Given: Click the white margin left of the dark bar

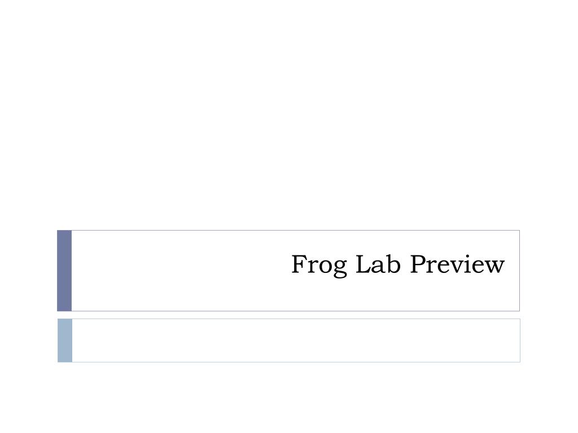Looking at the screenshot, I should click(28, 271).
